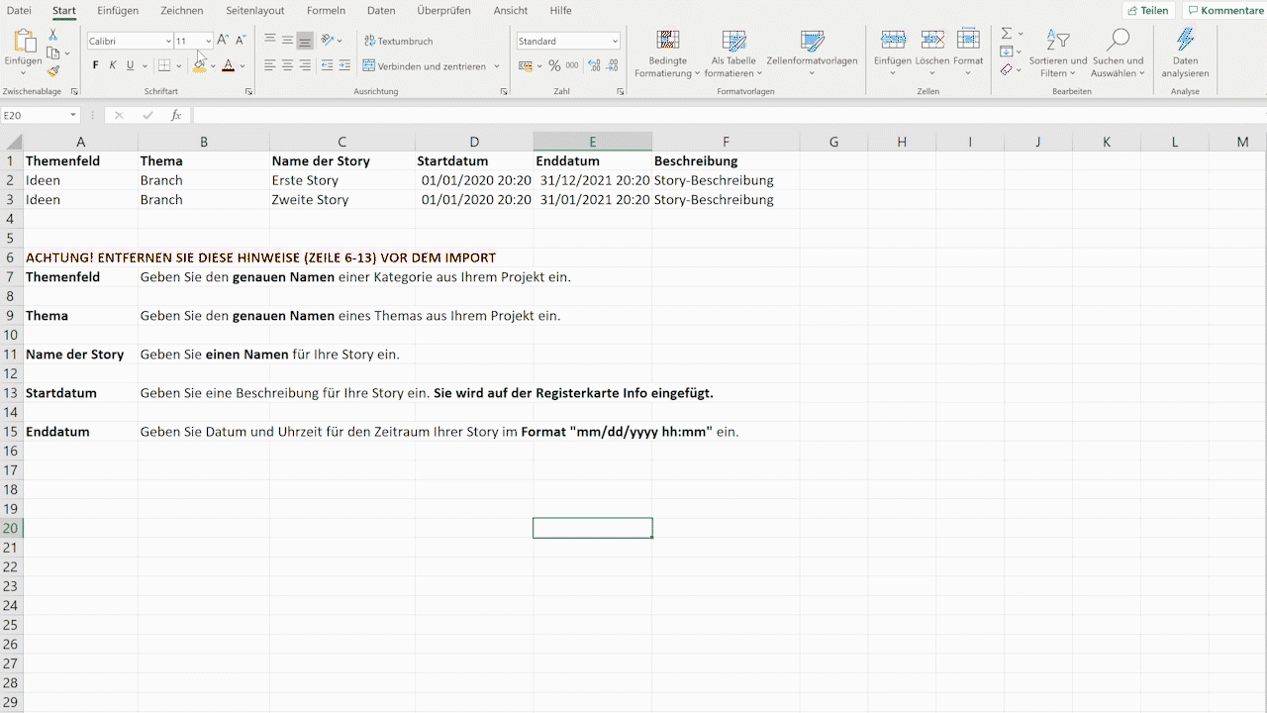Screen dimensions: 1267x713
Task: Switch to the Formeln ribbon tab
Action: click(x=326, y=11)
